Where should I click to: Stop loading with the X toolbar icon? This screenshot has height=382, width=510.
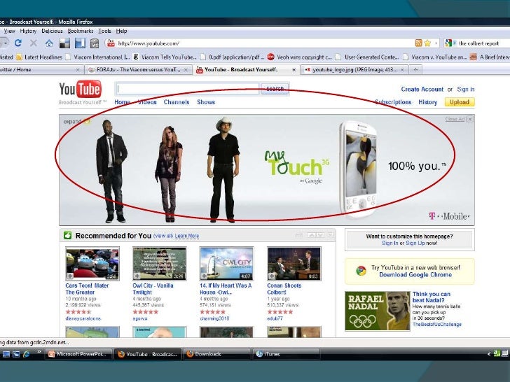click(33, 43)
